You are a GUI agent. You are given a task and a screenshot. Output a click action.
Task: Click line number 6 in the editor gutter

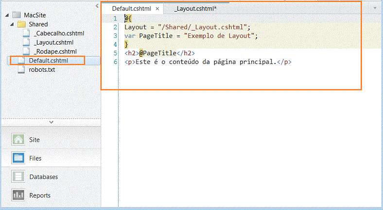click(115, 62)
